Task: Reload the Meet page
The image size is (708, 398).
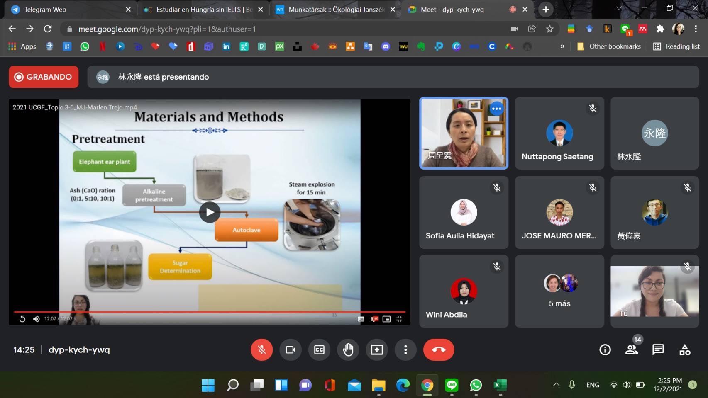Action: 48,29
